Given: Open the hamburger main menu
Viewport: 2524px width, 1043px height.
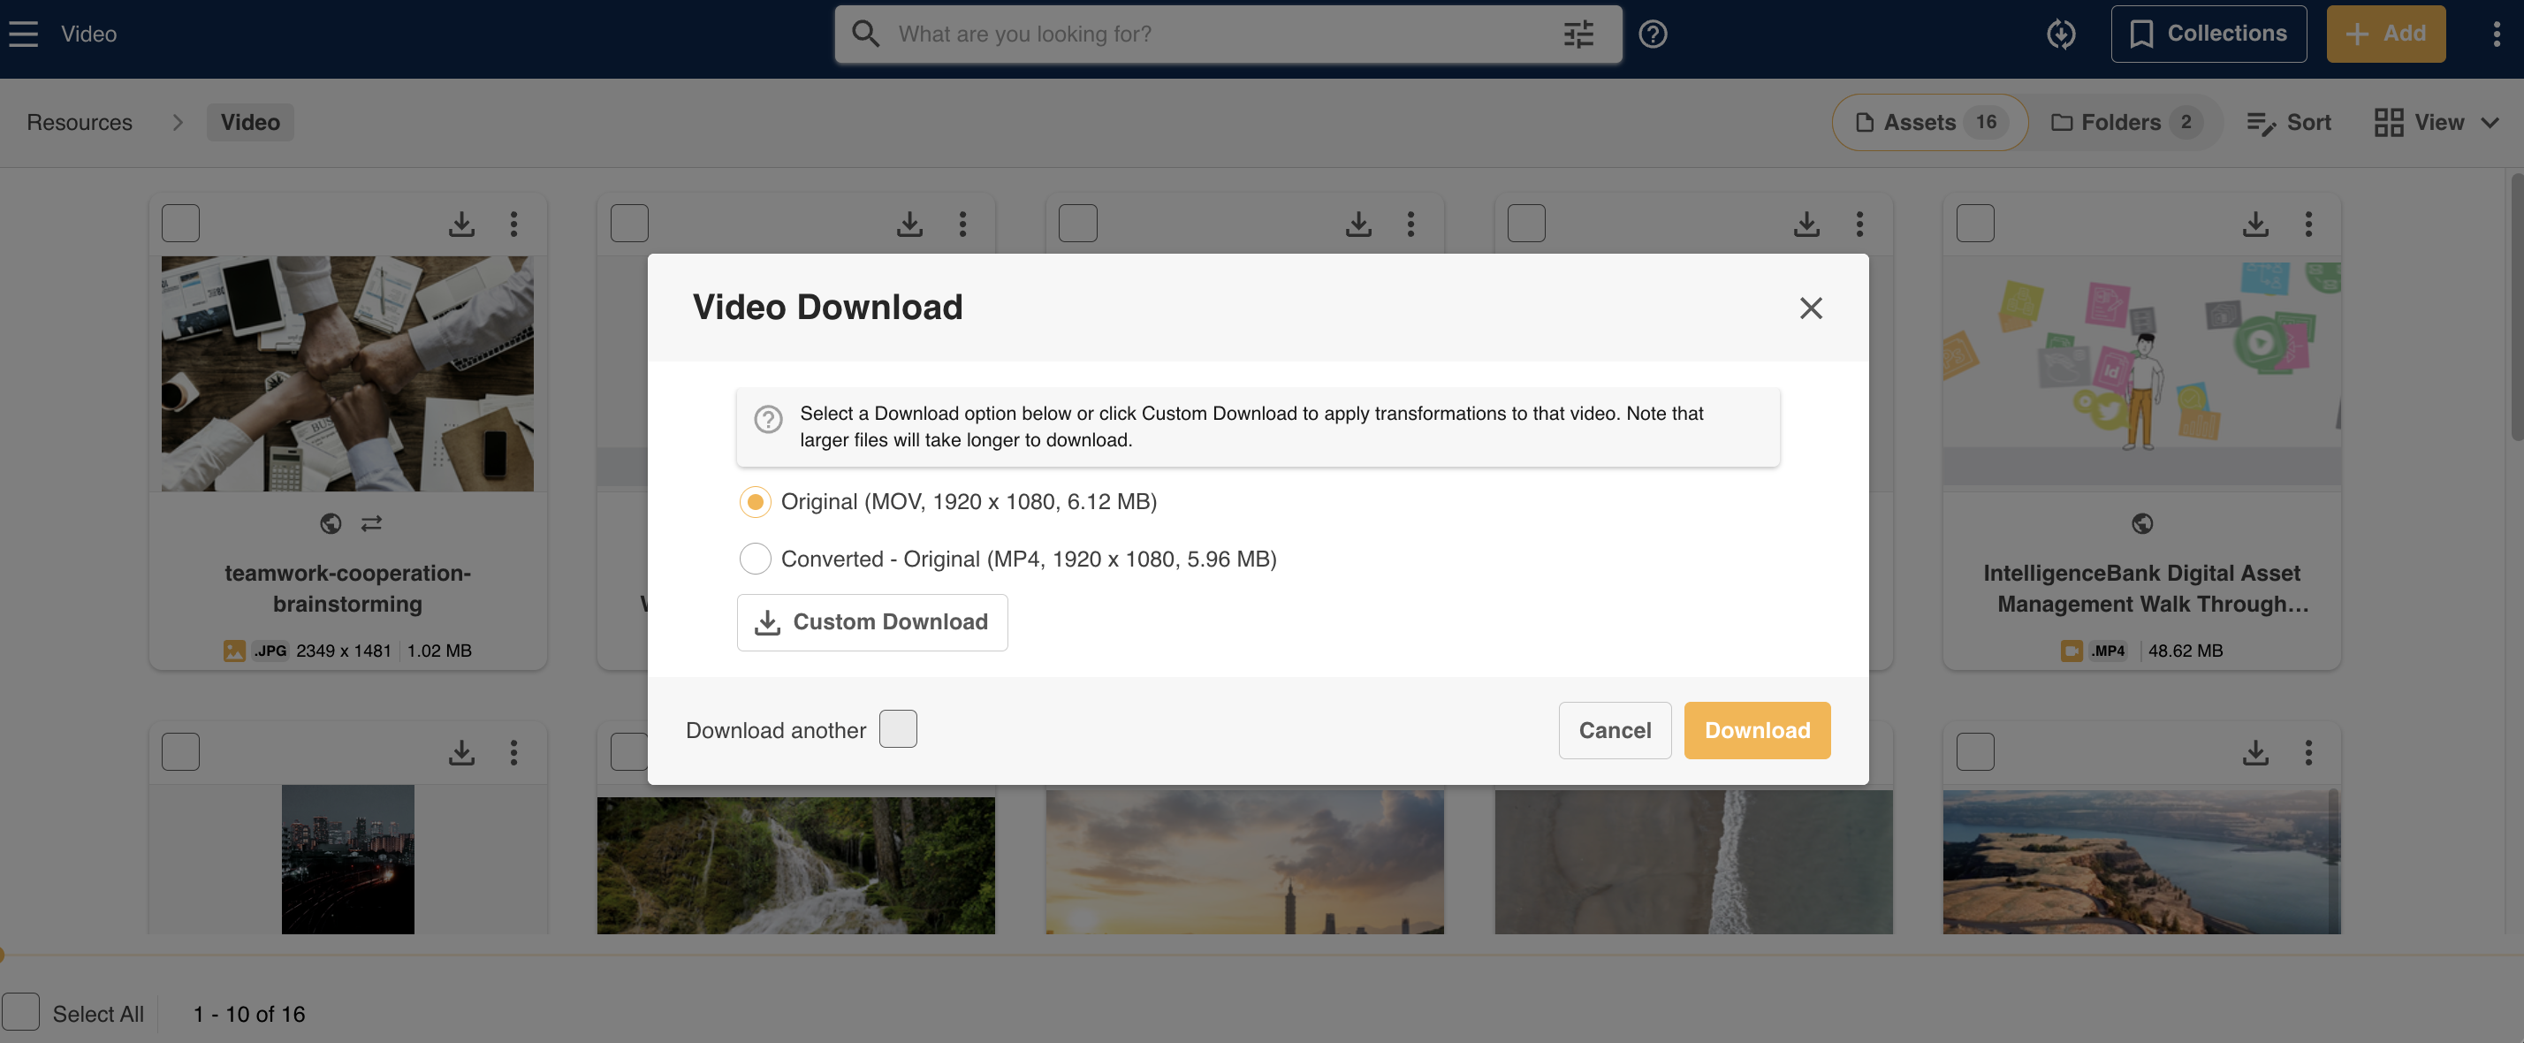Looking at the screenshot, I should pos(24,34).
